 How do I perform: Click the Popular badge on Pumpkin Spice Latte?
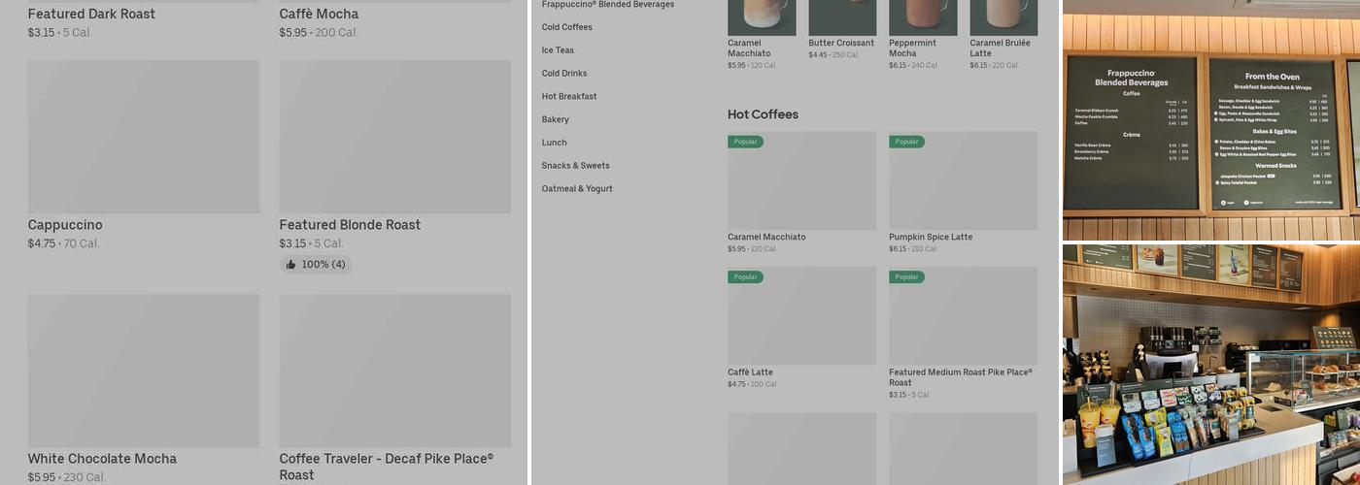(x=906, y=142)
